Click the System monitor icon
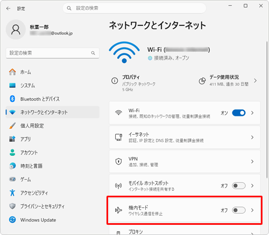The width and height of the screenshot is (269, 235). 12,85
